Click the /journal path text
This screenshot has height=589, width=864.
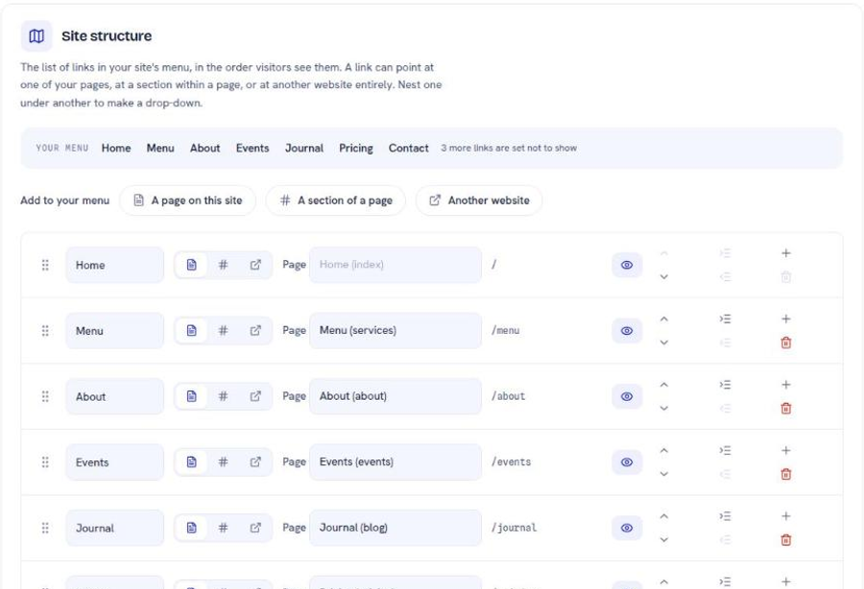tap(515, 528)
